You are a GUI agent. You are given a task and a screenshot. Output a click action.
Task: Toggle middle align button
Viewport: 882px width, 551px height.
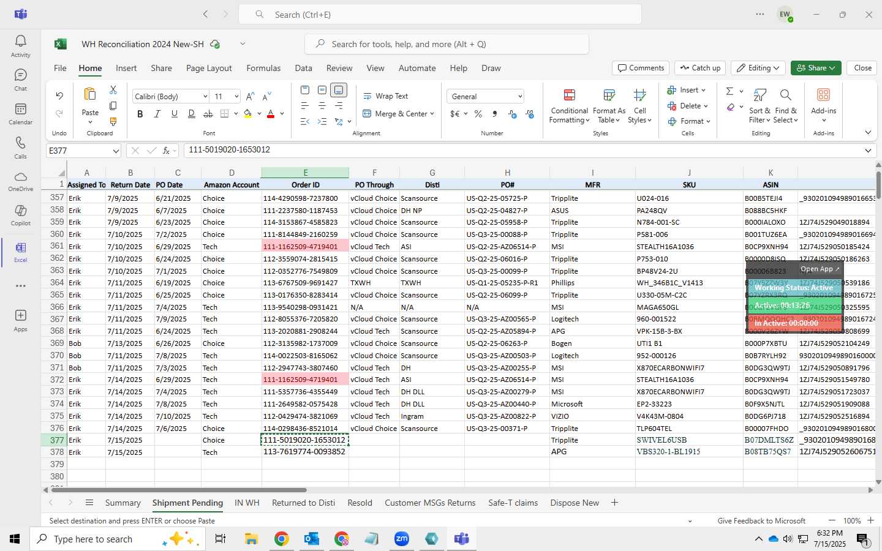point(322,90)
